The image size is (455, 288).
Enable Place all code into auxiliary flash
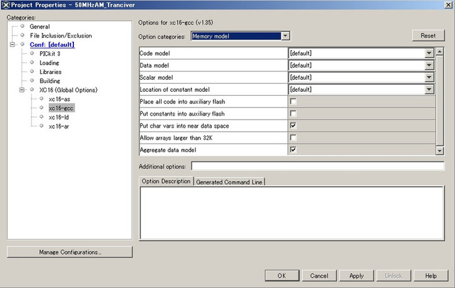click(x=293, y=101)
